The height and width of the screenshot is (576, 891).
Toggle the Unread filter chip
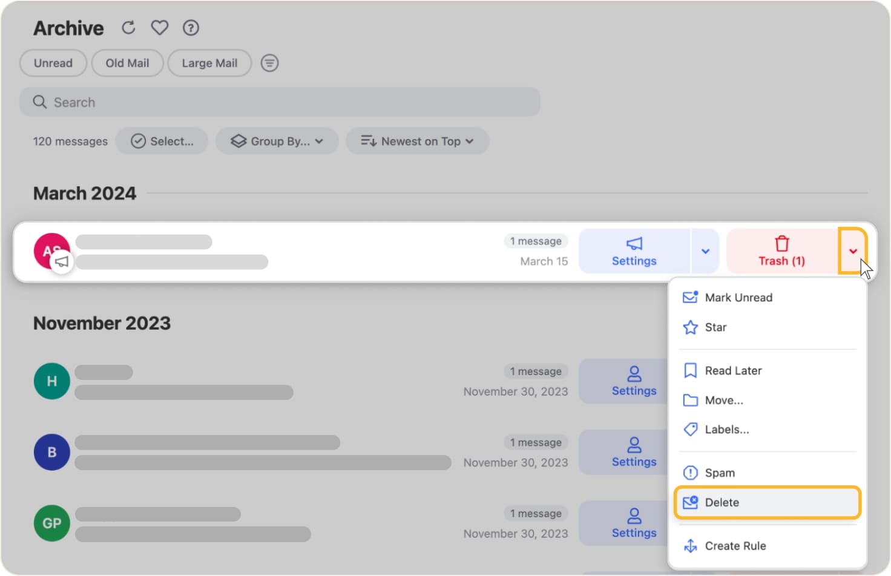coord(53,62)
